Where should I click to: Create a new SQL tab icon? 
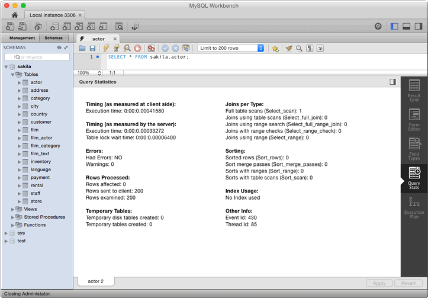click(10, 27)
